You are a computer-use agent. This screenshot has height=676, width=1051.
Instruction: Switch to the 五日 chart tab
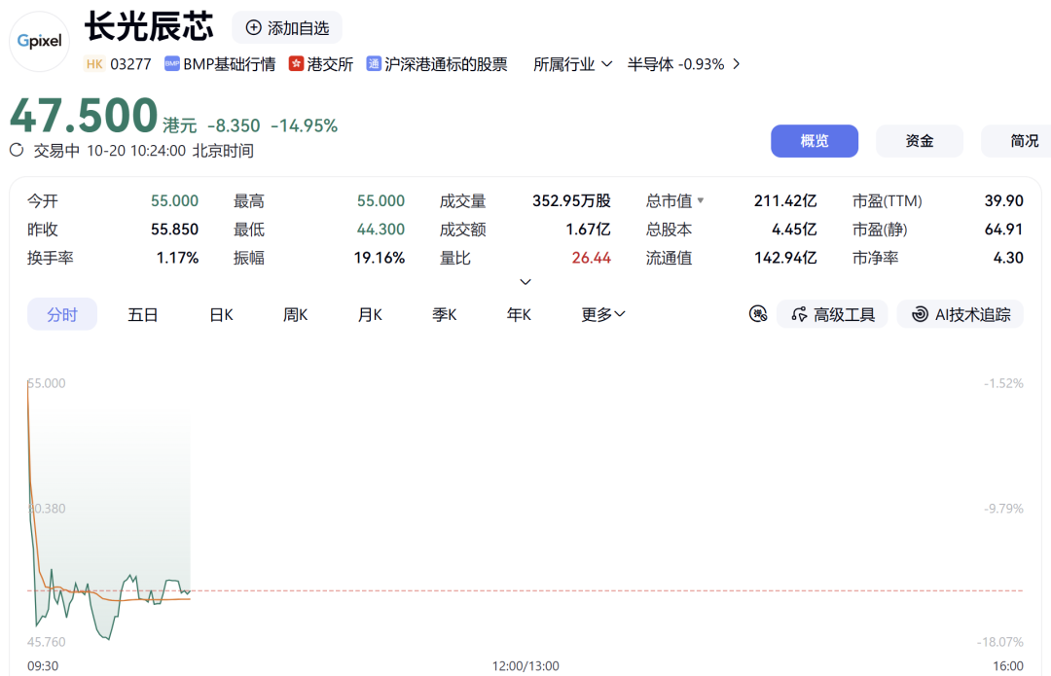(143, 314)
